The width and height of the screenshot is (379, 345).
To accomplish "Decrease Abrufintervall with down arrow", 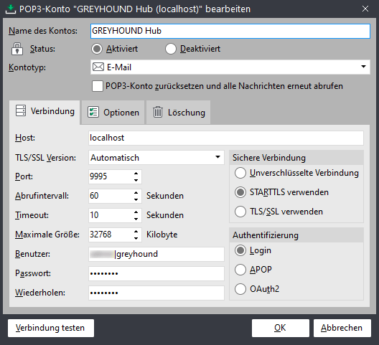I will [136, 199].
